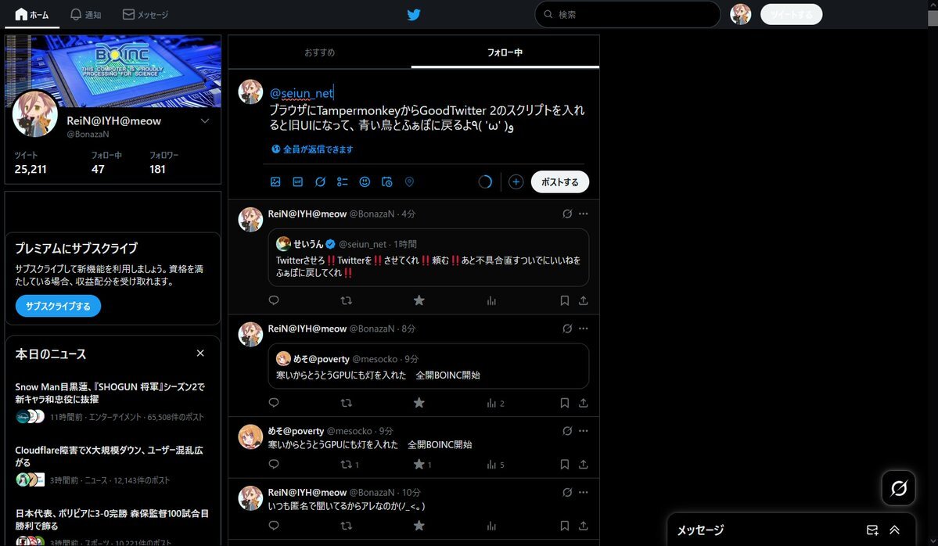
Task: Insert a poll into the post
Action: coord(342,181)
